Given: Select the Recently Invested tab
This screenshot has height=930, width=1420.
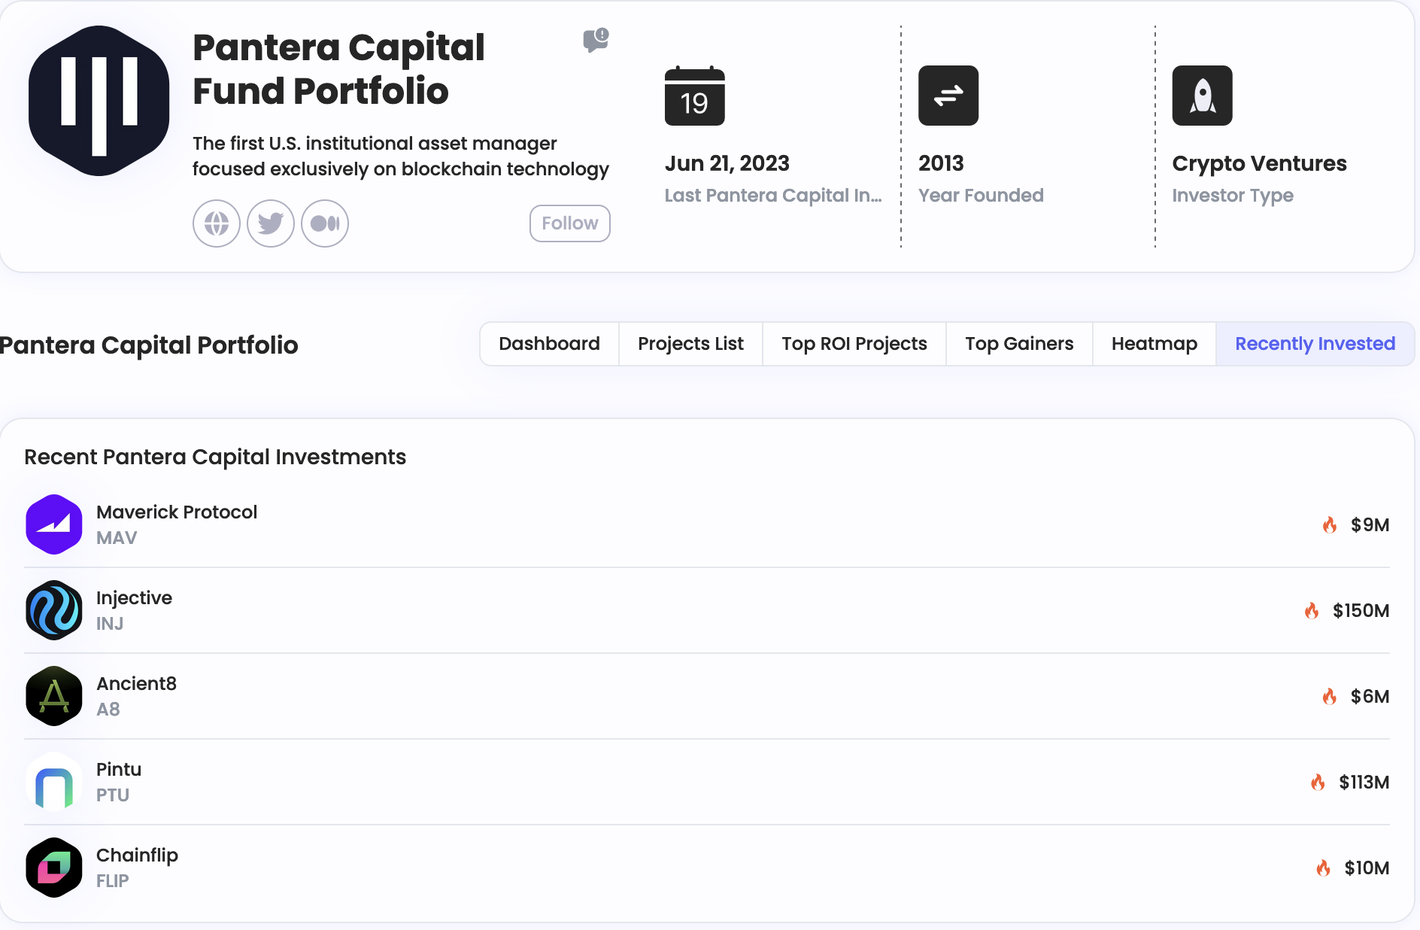Looking at the screenshot, I should point(1315,344).
